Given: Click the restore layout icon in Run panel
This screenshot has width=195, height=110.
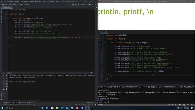Looking at the screenshot, I should [4, 90].
